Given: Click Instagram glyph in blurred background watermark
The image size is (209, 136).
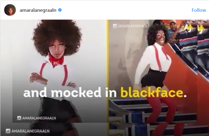Looking at the screenshot, I should [8, 131].
